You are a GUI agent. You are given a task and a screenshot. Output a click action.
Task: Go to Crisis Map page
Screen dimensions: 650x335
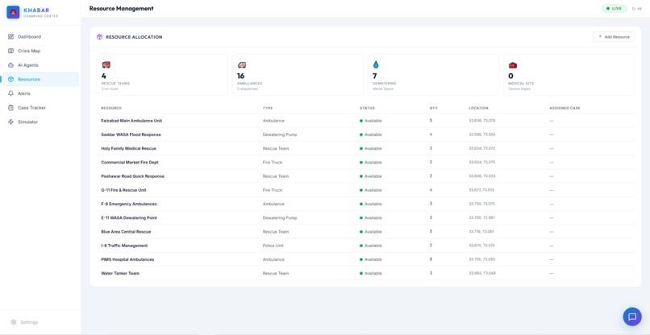[40, 51]
